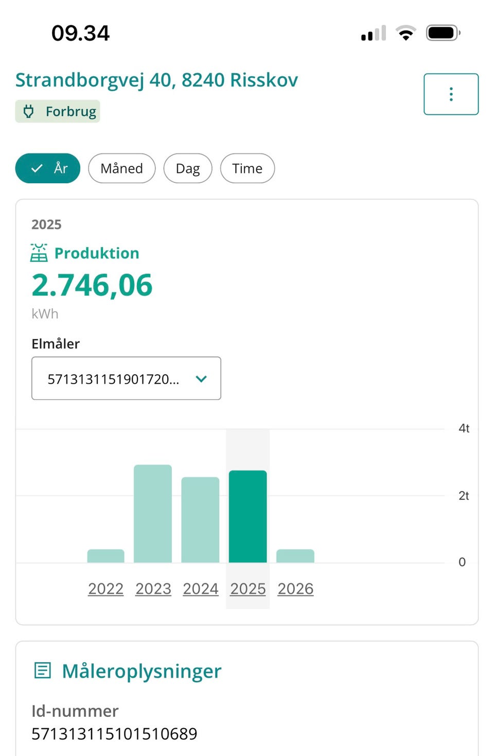
Task: Click the chevron in Elmåler selector
Action: [201, 379]
